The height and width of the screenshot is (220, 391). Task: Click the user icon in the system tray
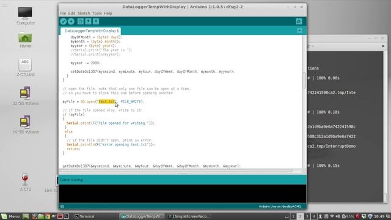click(x=320, y=216)
